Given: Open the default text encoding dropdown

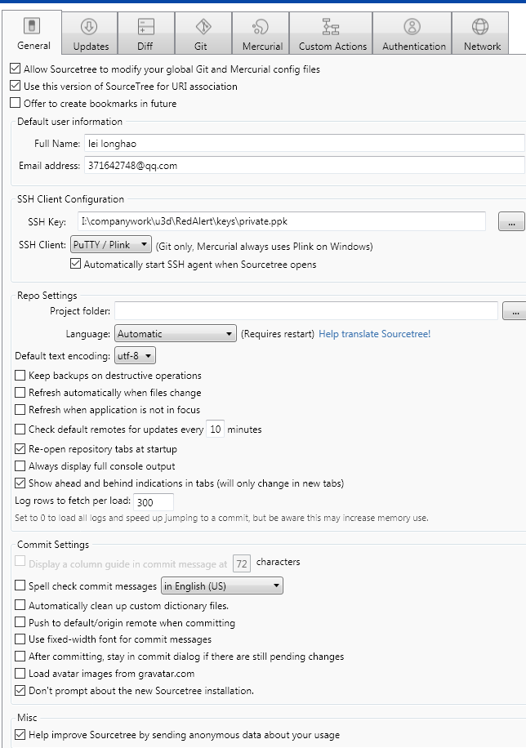Looking at the screenshot, I should [x=134, y=355].
